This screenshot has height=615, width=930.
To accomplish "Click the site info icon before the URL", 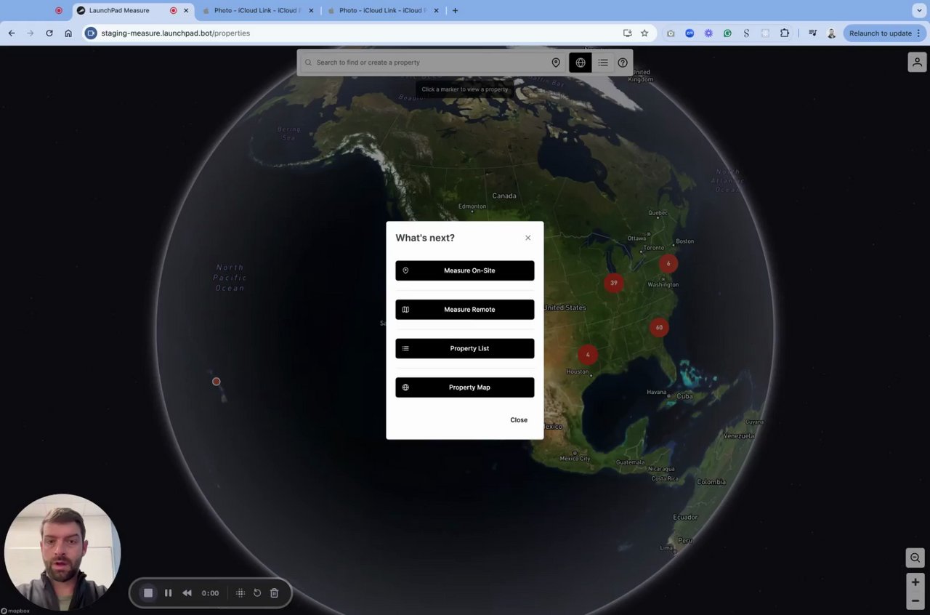I will click(x=91, y=33).
